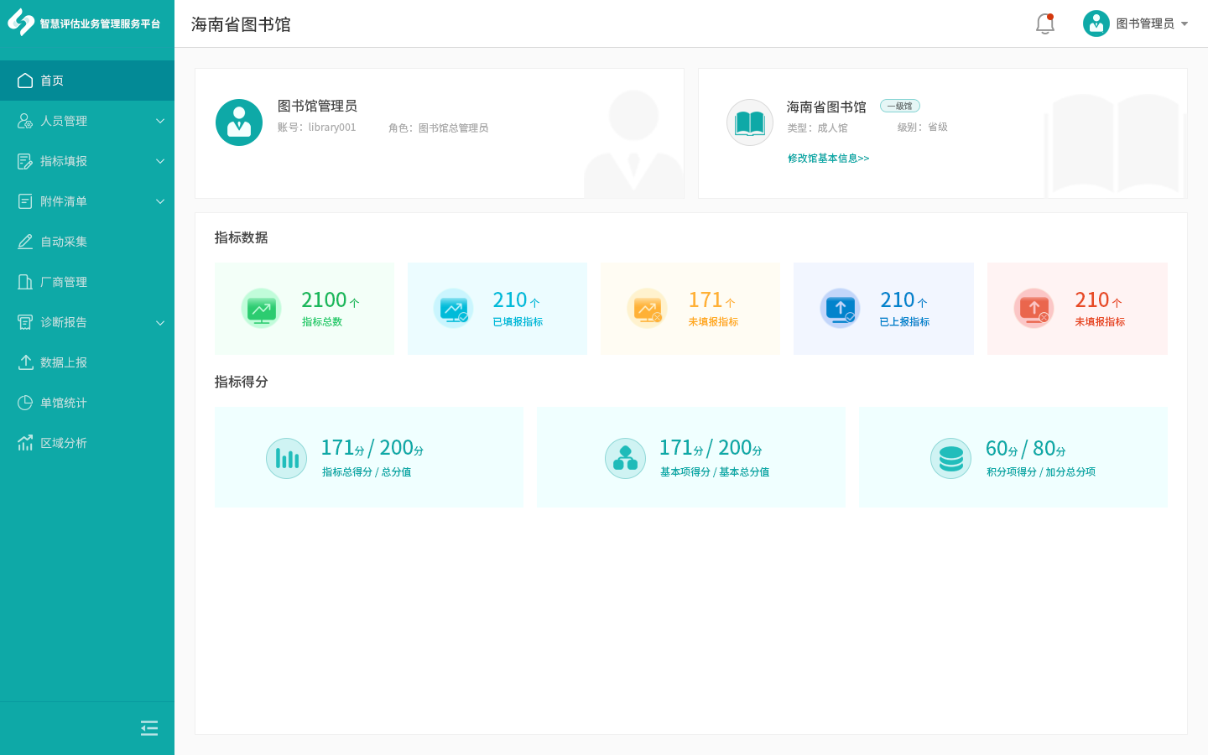
Task: Collapse the sidebar using the bottom menu icon
Action: click(x=149, y=728)
